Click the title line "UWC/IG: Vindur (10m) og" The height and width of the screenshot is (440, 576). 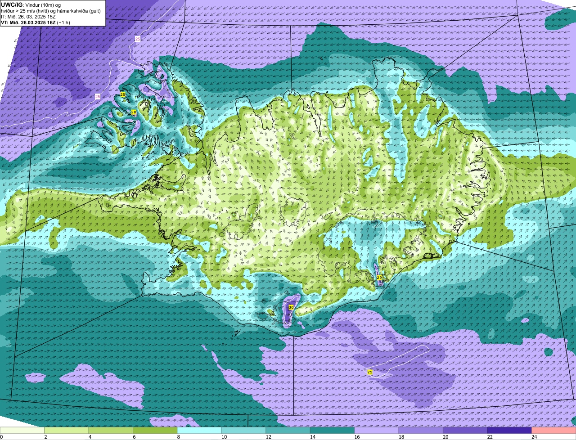[32, 4]
